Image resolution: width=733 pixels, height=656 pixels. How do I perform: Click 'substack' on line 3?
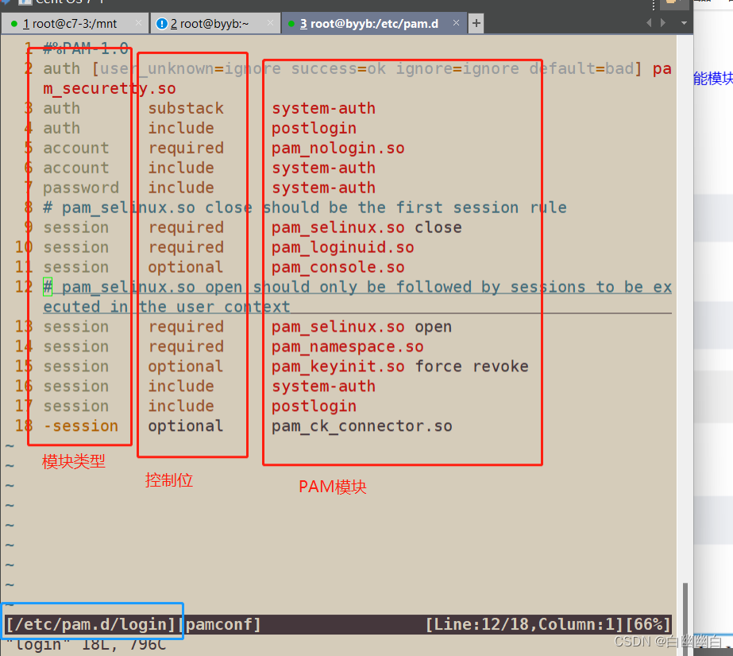tap(186, 108)
